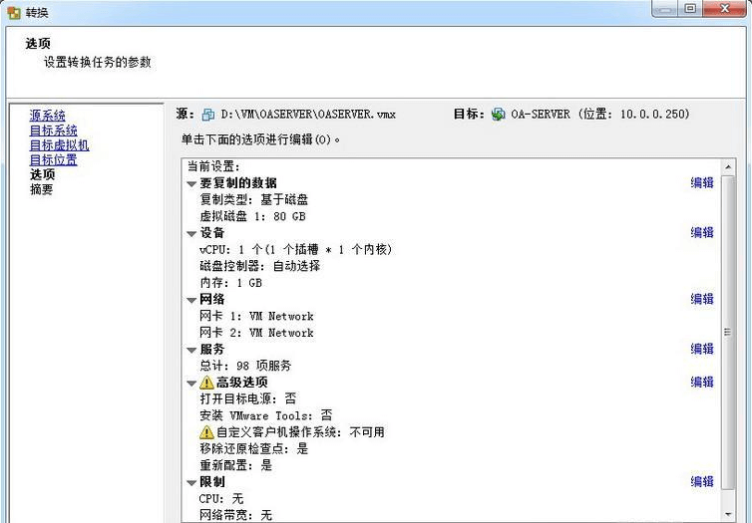The width and height of the screenshot is (752, 523).
Task: Click warning icon next to 自定义客户机操作系统
Action: pos(206,432)
